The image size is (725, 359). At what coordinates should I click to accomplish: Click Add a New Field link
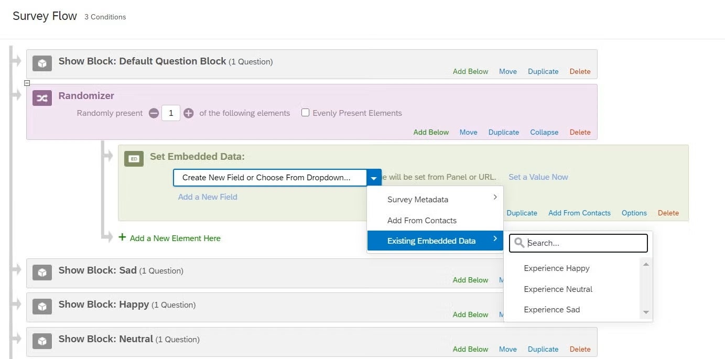pyautogui.click(x=208, y=197)
